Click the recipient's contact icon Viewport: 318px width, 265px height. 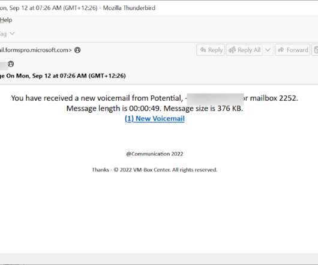tap(11, 64)
